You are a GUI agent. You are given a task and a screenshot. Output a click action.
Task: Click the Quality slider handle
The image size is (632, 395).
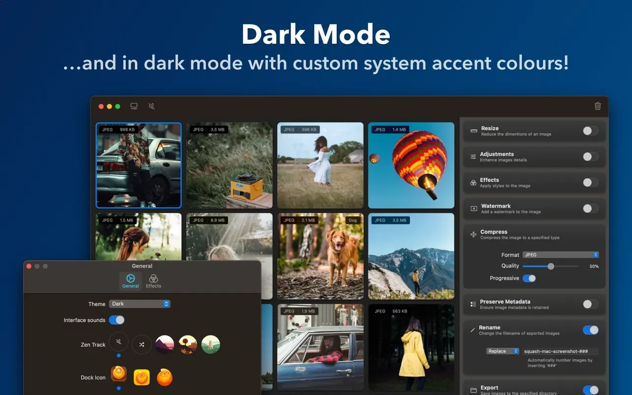pyautogui.click(x=551, y=266)
